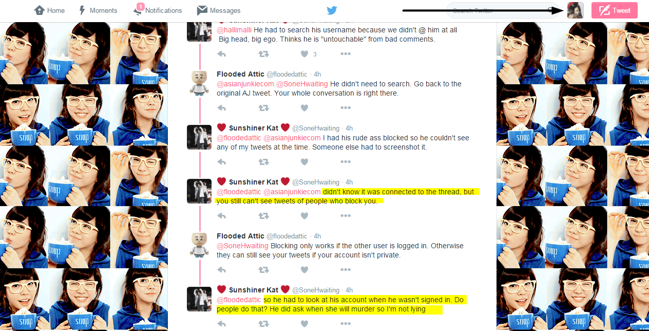The height and width of the screenshot is (331, 649).
Task: Click the pink Tweet button
Action: [x=615, y=10]
